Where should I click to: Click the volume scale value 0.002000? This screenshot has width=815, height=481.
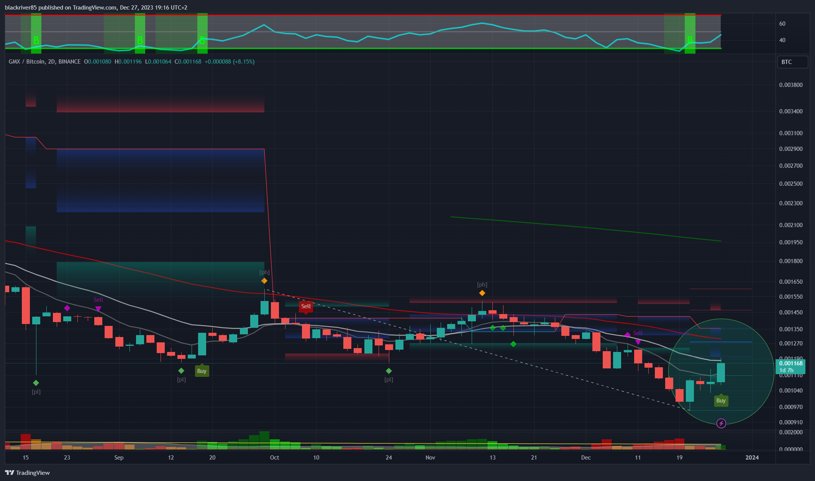click(791, 432)
